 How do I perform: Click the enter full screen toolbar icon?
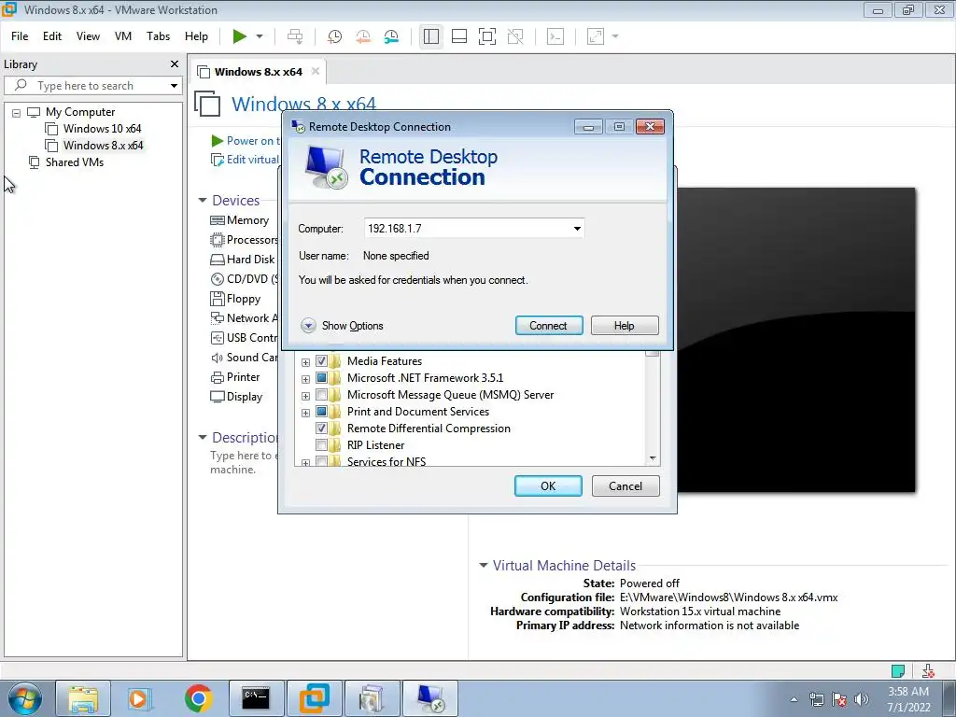coord(487,36)
